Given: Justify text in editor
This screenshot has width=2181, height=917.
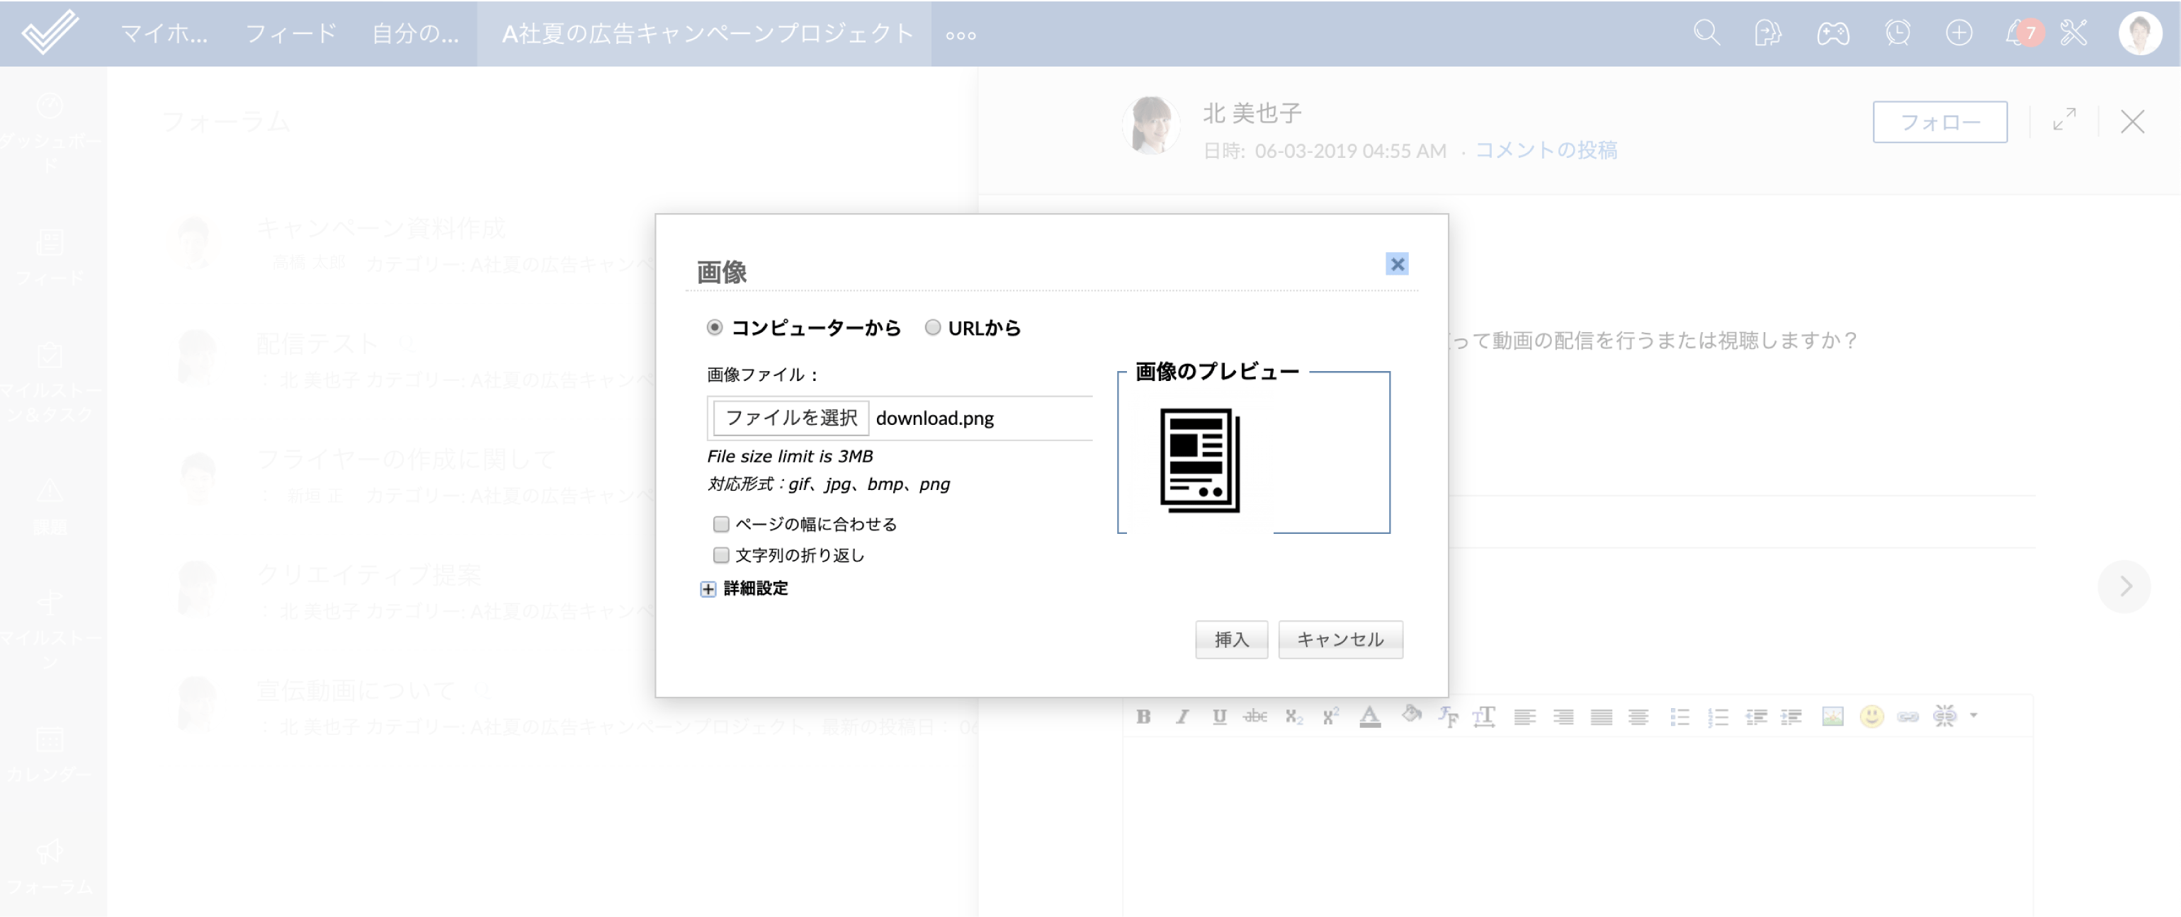Looking at the screenshot, I should pyautogui.click(x=1601, y=717).
